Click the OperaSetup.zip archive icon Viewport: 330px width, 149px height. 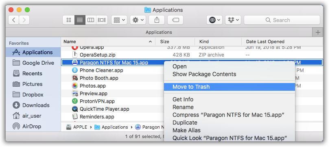[75, 55]
